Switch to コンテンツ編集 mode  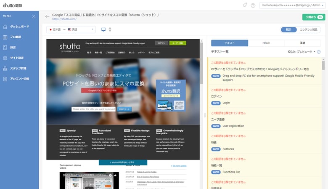[x=308, y=30]
